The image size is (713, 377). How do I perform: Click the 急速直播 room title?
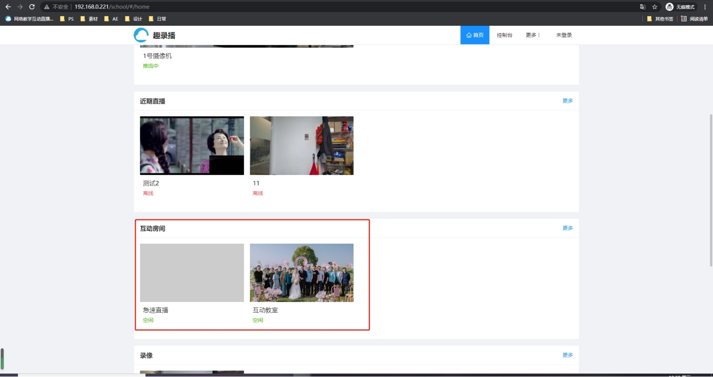click(155, 310)
